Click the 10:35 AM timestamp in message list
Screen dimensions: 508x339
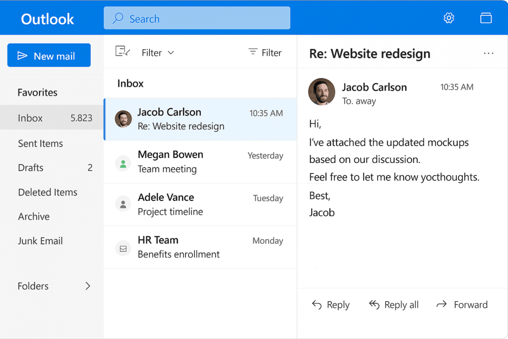click(266, 113)
